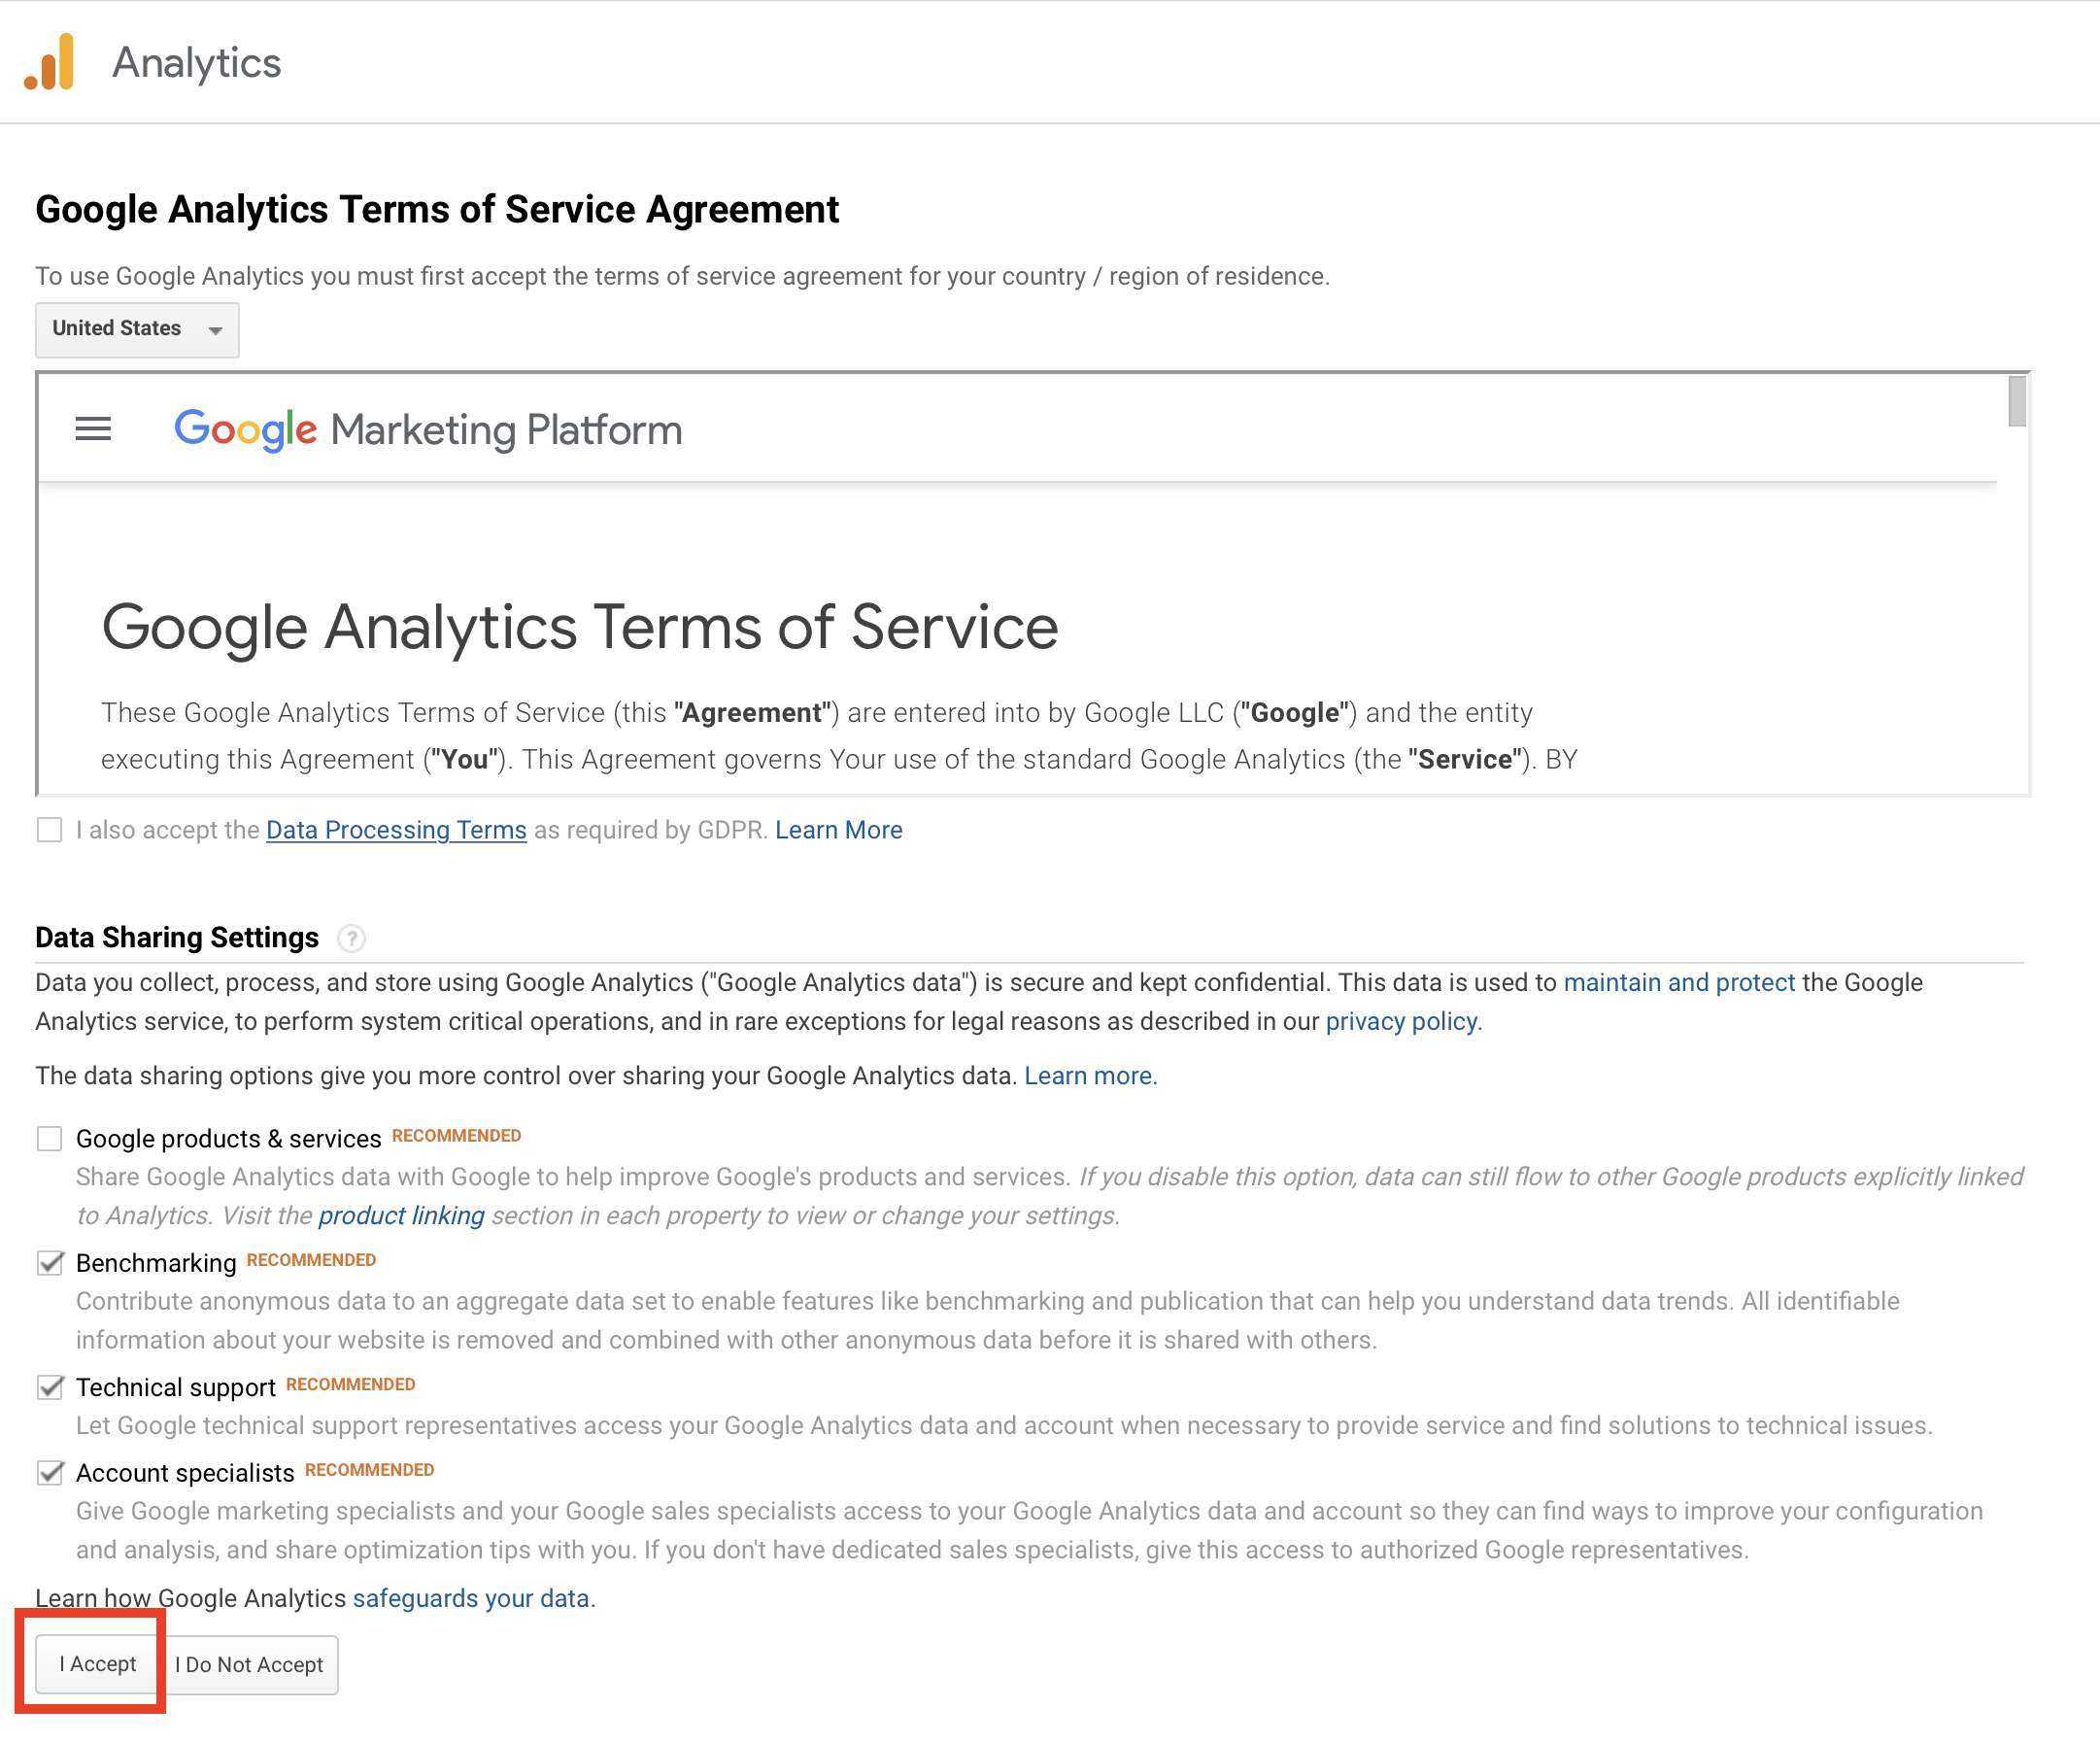
Task: Click the Benchmarking label text
Action: [156, 1263]
